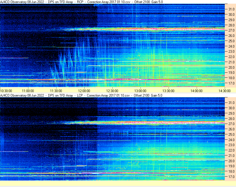Click the 10:30:00 start time label
Screen dimensions: 236x187
coord(6,91)
